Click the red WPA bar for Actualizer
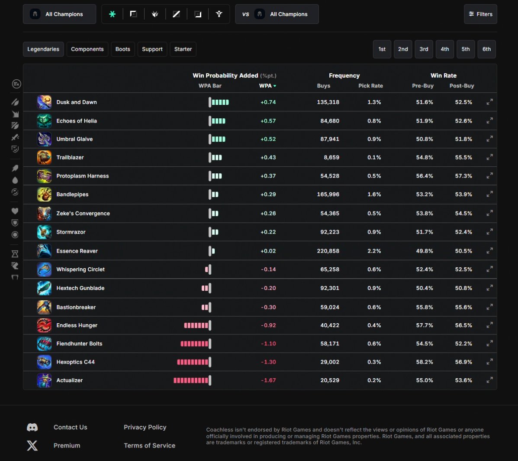518x461 pixels. click(x=192, y=380)
